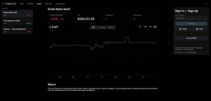Click the -1.8% Robonet return value

coord(28,32)
